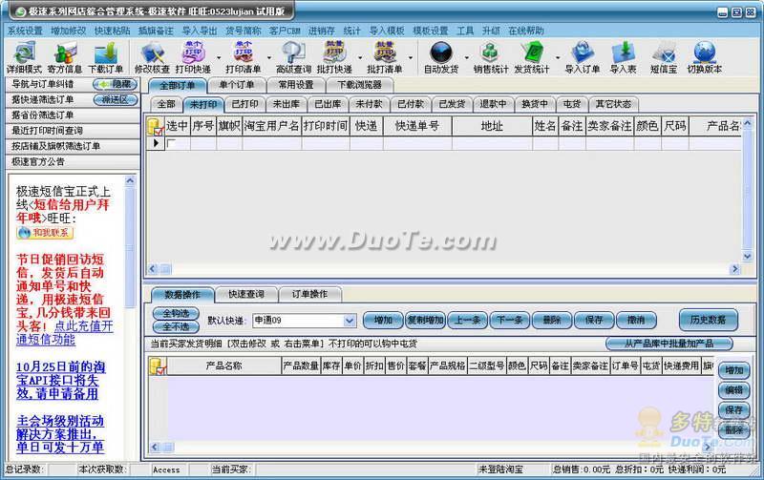Open dropdown arrow next to 打印清单
The width and height of the screenshot is (764, 480).
(268, 58)
